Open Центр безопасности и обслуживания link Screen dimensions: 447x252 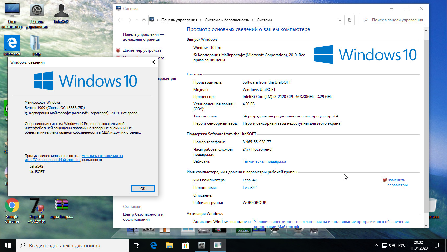[143, 217]
